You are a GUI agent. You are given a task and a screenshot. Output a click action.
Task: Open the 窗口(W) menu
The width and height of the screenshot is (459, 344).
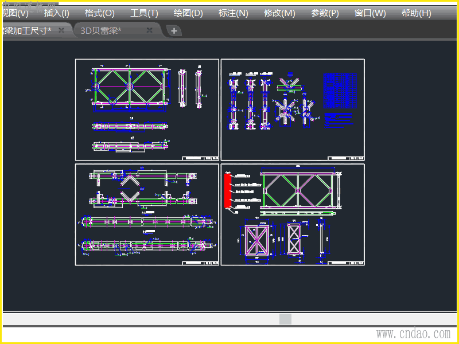(x=370, y=13)
